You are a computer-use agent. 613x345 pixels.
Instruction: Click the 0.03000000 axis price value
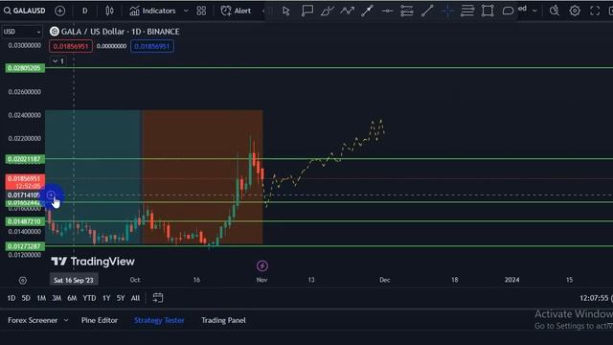pos(25,45)
